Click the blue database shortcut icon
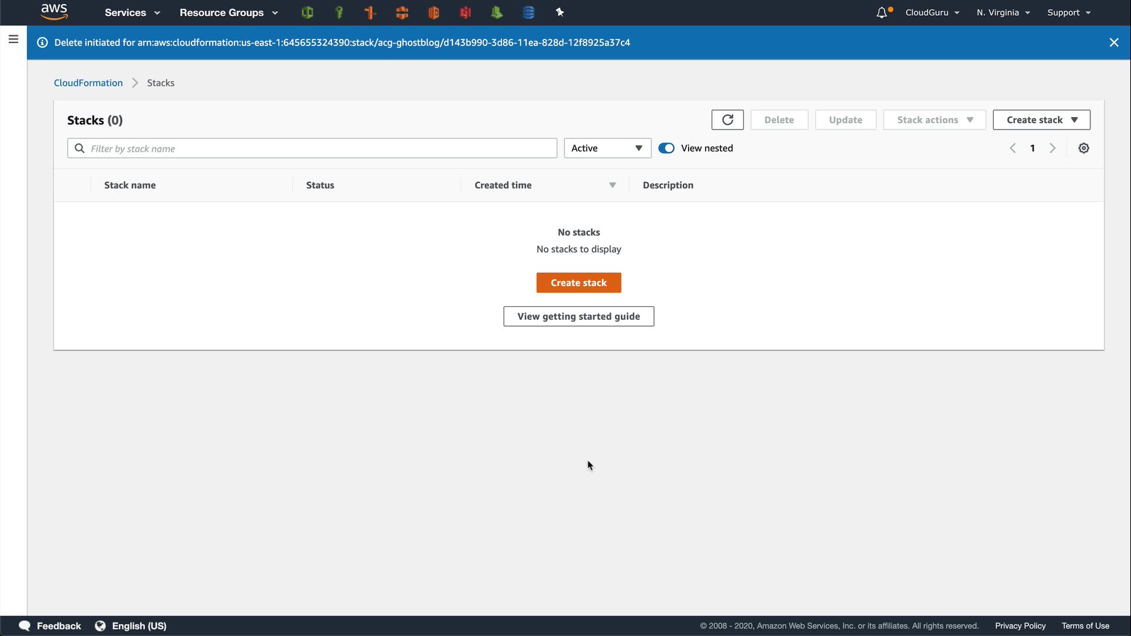Screen dimensions: 1131x636 click(x=528, y=12)
